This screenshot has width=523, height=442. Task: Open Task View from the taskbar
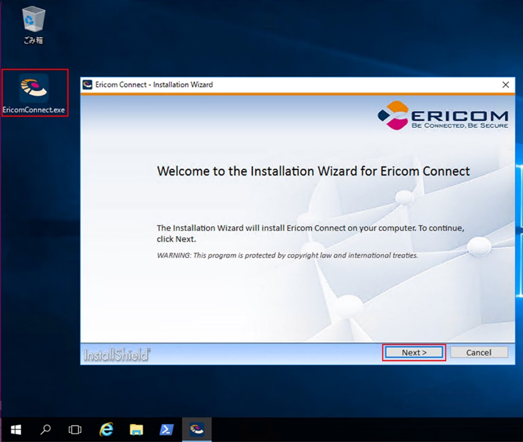75,430
